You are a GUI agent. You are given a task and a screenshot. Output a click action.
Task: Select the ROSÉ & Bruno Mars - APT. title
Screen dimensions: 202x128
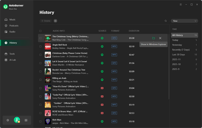click(70, 112)
